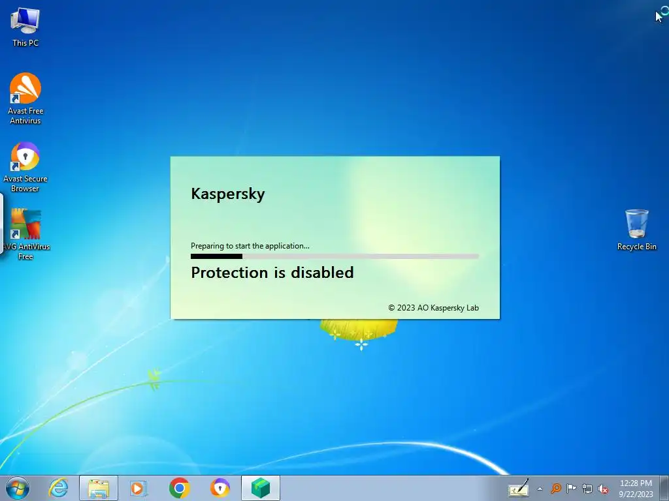Image resolution: width=669 pixels, height=501 pixels.
Task: Select the AVG AntiVirus Free shortcut
Action: (x=25, y=234)
